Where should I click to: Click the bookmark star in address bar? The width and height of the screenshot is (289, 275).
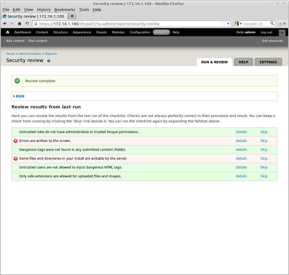point(224,24)
